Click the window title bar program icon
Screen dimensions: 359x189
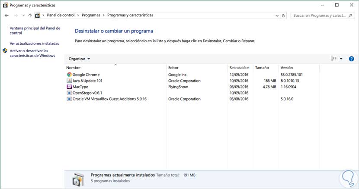[x=5, y=5]
